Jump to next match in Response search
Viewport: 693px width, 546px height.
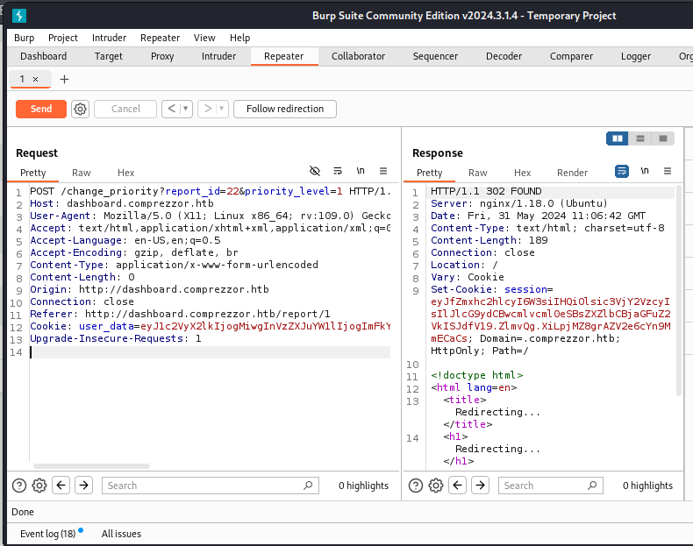(480, 486)
